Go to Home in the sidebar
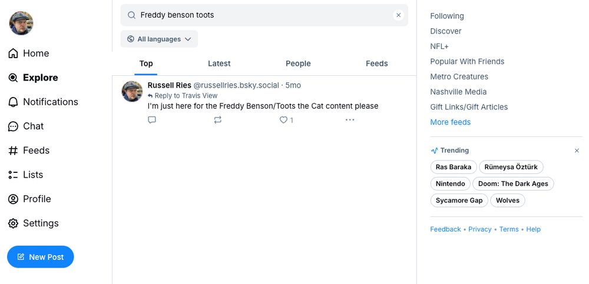Viewport: 589px width, 284px height. coord(35,54)
